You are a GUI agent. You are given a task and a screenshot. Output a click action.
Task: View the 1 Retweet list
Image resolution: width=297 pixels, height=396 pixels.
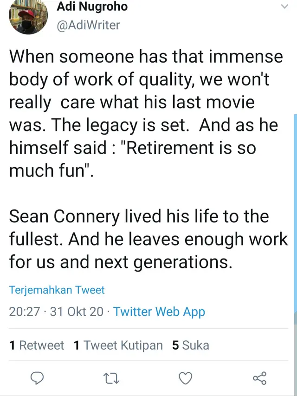click(37, 345)
